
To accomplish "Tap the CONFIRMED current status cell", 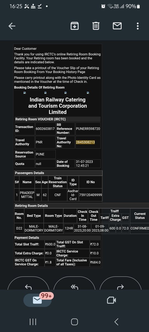I will 140,228.
